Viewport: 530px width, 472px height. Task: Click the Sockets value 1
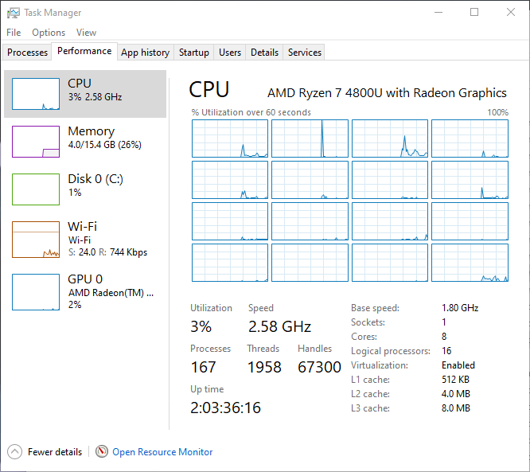point(444,322)
